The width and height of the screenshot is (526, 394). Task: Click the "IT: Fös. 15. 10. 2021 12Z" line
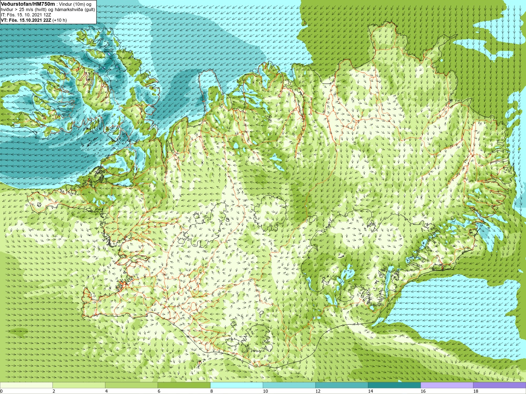tap(26, 15)
